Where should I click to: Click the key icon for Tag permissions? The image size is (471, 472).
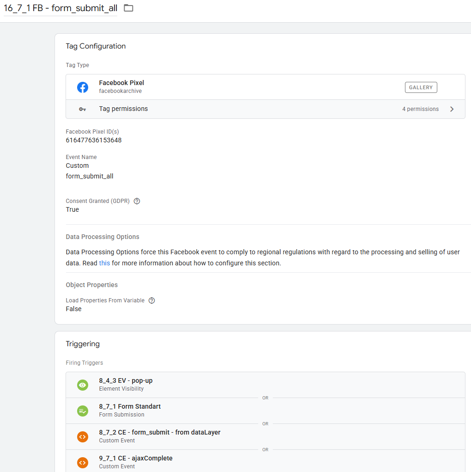click(x=83, y=109)
